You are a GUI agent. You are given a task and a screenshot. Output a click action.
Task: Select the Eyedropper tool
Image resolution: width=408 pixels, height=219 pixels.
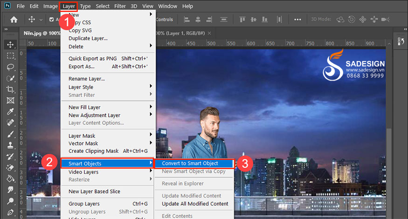coord(10,111)
